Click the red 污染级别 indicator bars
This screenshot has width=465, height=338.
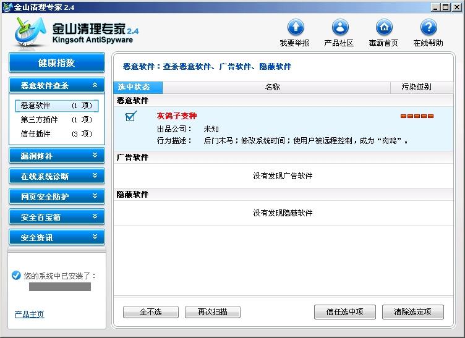[417, 116]
